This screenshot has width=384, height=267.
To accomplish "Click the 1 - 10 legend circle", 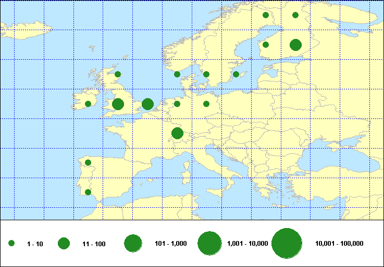I will 11,243.
